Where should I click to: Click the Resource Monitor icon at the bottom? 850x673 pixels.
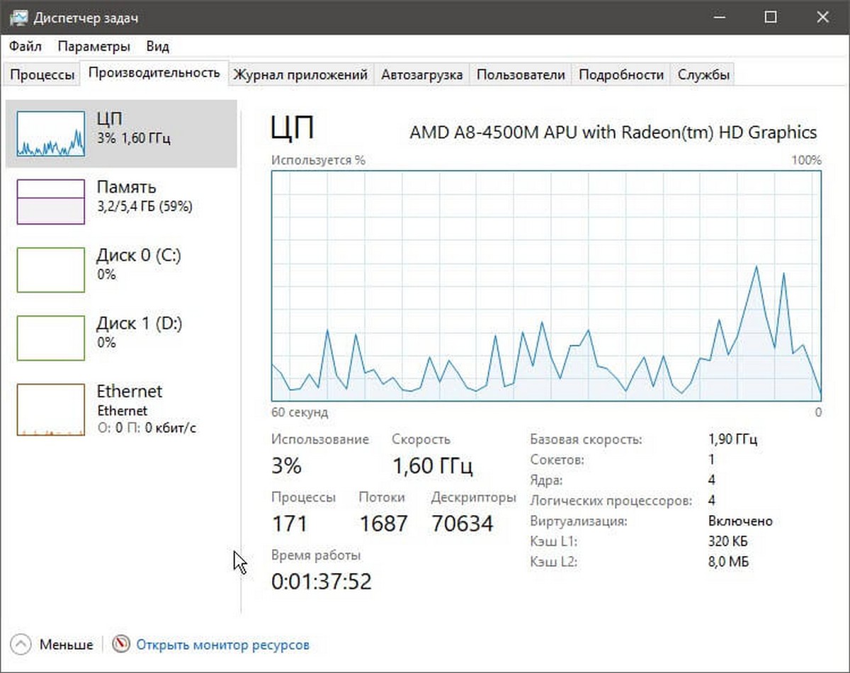[122, 645]
